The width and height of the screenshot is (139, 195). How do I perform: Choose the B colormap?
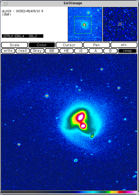point(110,51)
